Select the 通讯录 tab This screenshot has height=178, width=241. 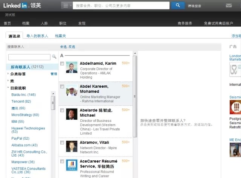point(14,36)
